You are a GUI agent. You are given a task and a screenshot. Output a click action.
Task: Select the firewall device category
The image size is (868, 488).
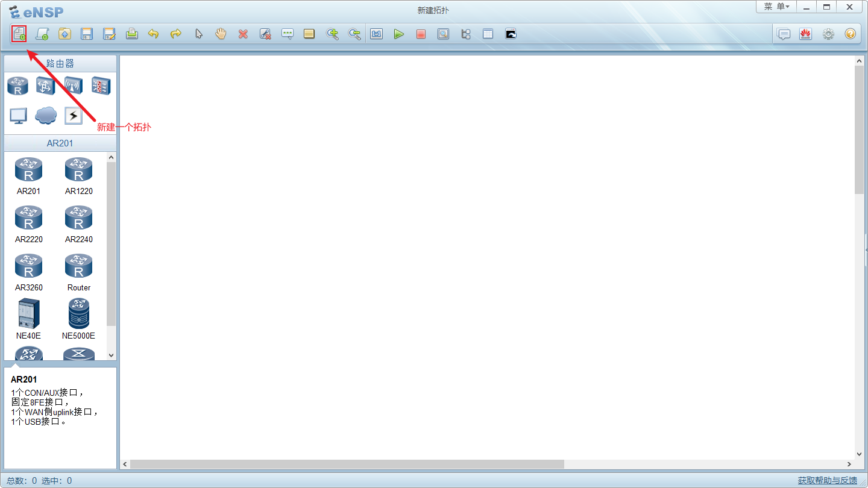tap(101, 86)
